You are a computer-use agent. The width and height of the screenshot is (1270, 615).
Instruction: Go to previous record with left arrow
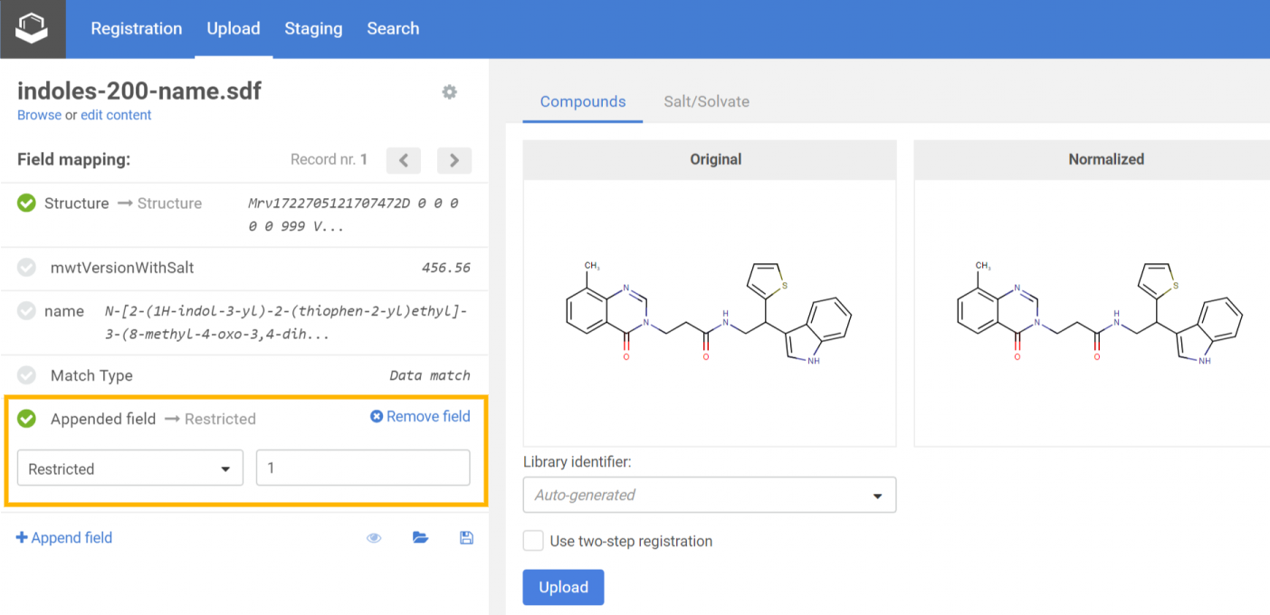point(403,160)
